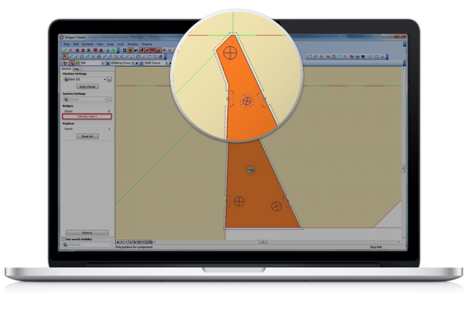Click the green checkmark accept icon
The width and height of the screenshot is (473, 315).
(65, 50)
